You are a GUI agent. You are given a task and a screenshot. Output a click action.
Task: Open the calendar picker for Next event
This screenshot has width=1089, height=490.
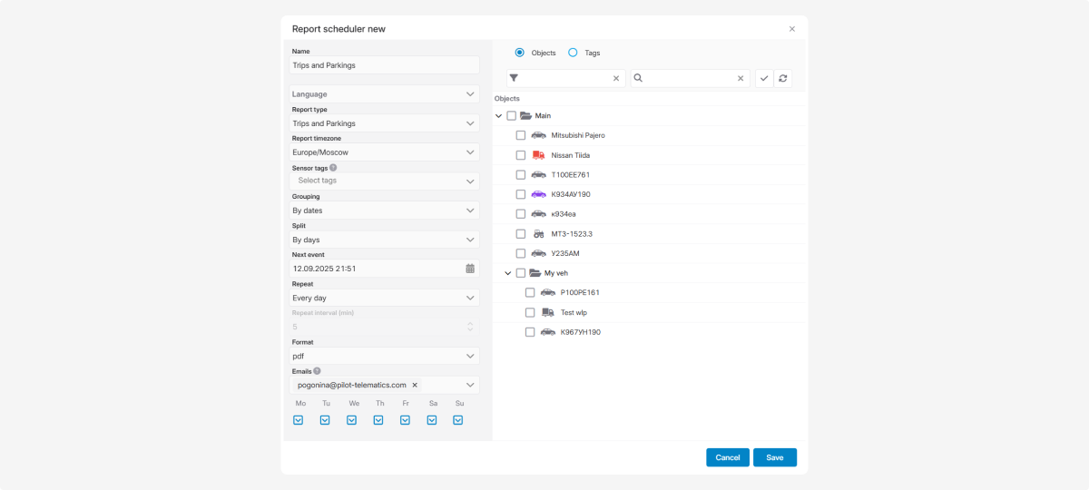point(470,269)
